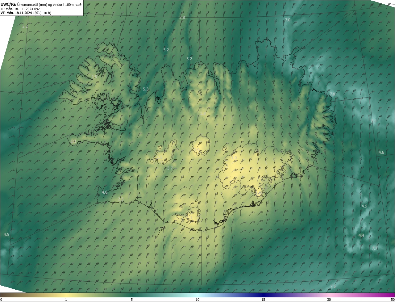Click the 3.8 value label over the sea

tap(182, 18)
